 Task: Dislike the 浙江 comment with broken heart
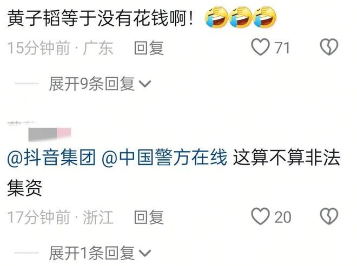click(329, 216)
